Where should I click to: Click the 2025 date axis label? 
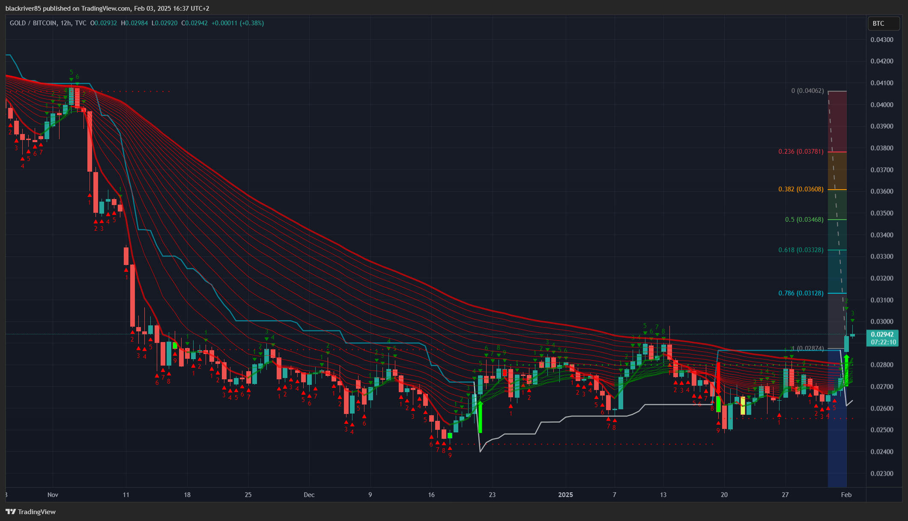pos(565,495)
